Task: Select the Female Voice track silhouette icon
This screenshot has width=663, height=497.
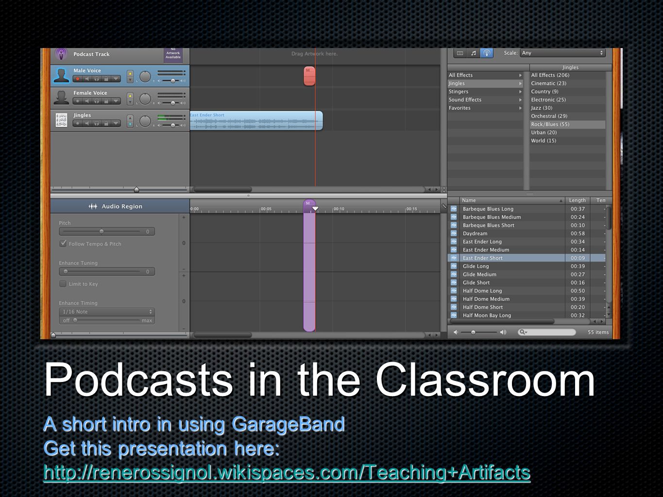Action: pyautogui.click(x=61, y=98)
